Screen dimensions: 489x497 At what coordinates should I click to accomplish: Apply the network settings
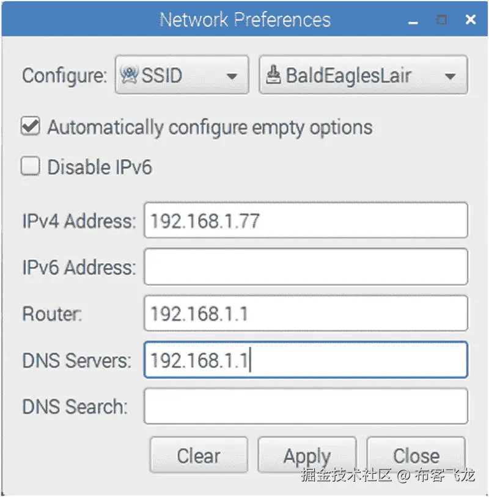[x=307, y=455]
